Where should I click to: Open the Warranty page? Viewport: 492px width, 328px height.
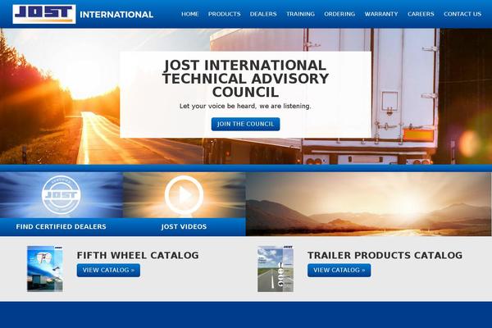click(381, 14)
